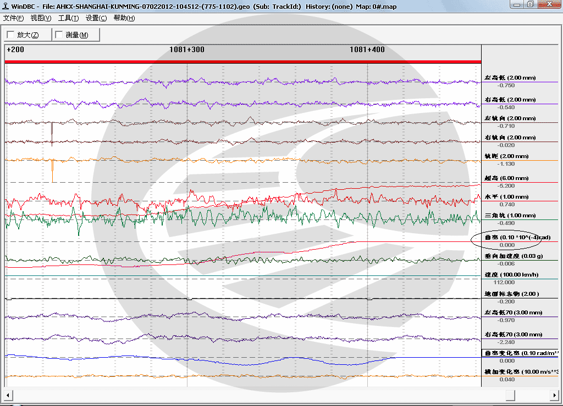The width and height of the screenshot is (563, 406).
Task: Select the 右高低 (2.00 mm) channel label
Action: point(510,100)
